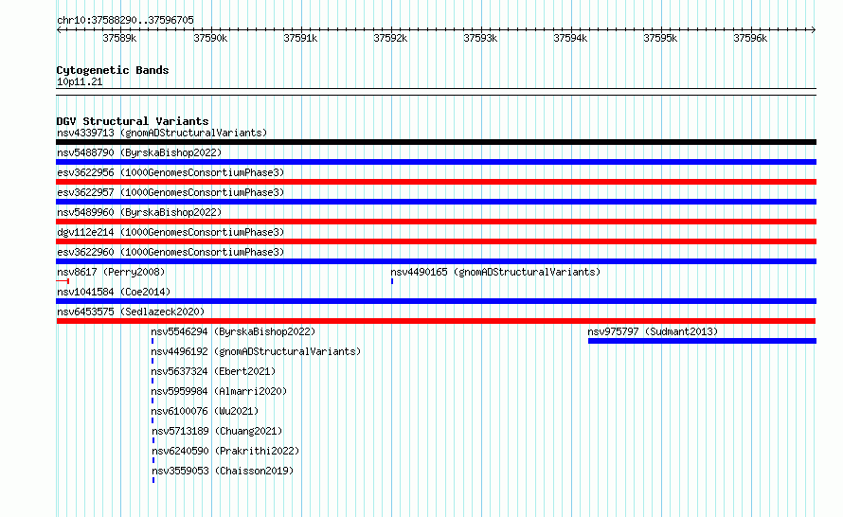This screenshot has width=843, height=517.
Task: Click the blue nsv5959984 marker
Action: tap(152, 401)
